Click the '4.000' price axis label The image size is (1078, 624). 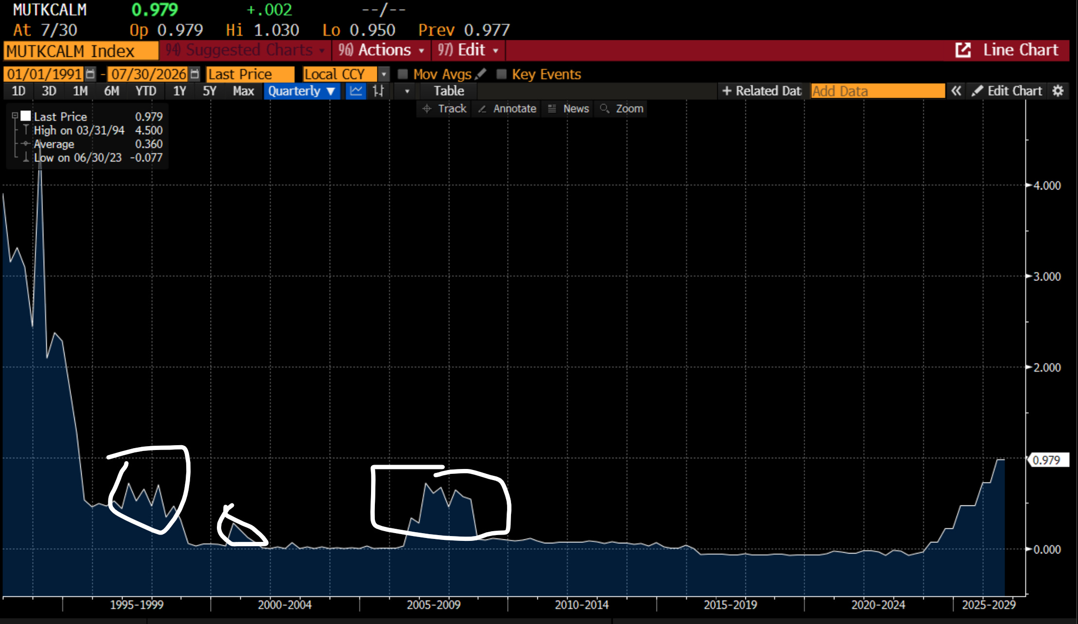point(1047,186)
